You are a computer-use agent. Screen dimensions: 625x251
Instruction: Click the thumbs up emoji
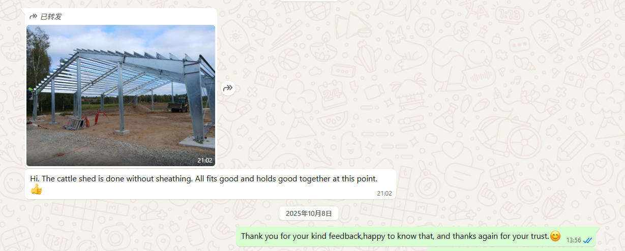click(36, 190)
